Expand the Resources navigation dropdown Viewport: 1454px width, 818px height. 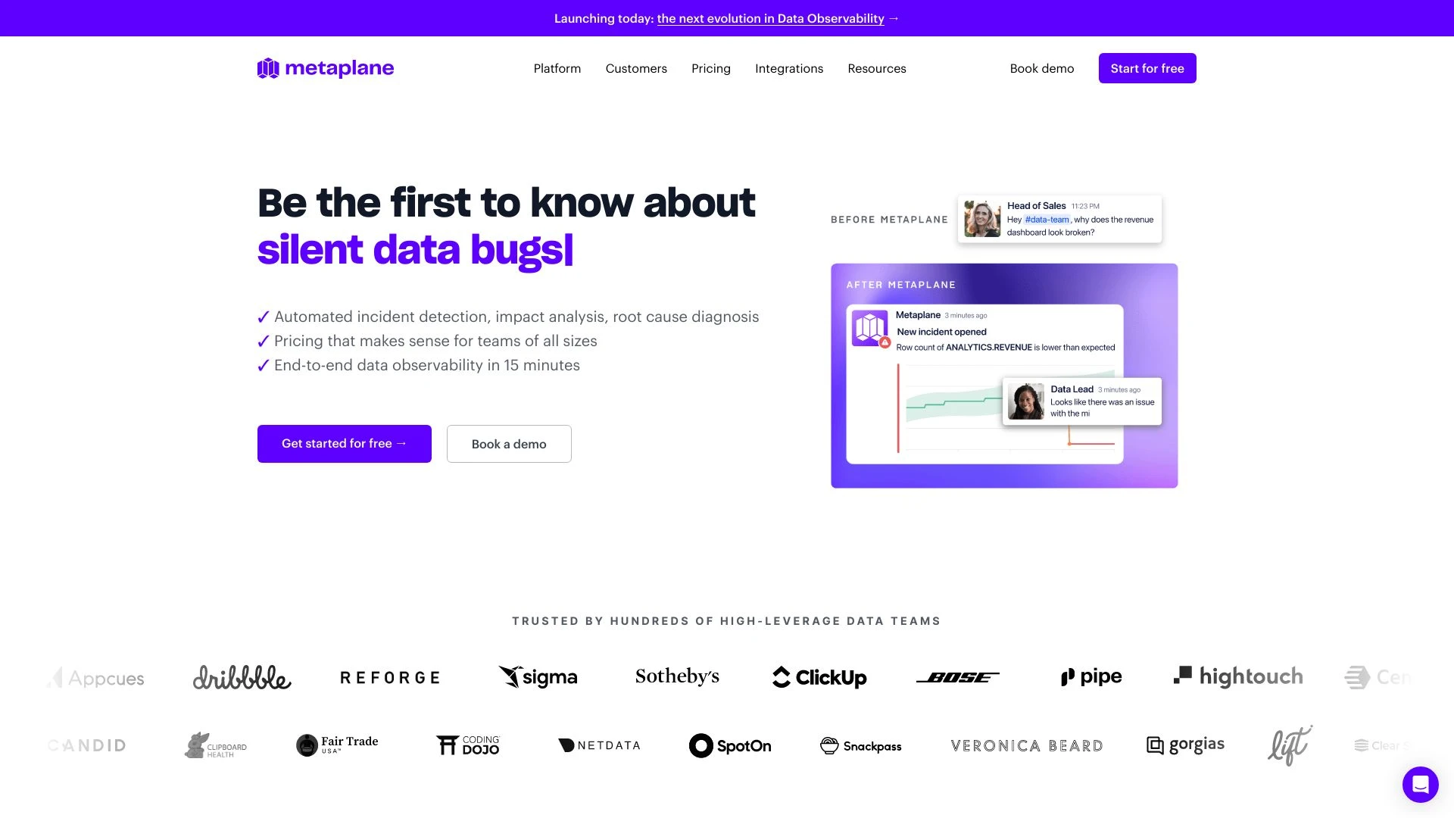[x=877, y=68]
